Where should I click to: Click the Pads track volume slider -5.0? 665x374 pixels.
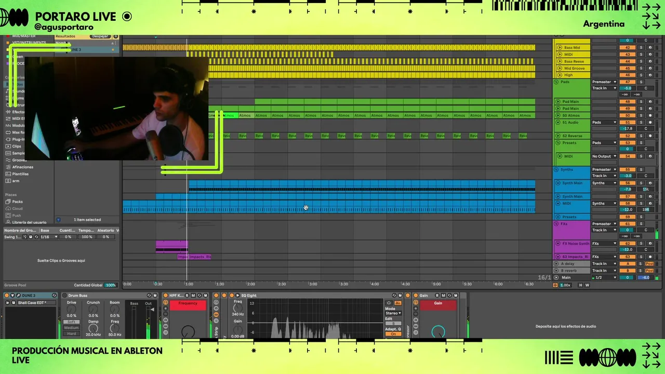pyautogui.click(x=627, y=88)
